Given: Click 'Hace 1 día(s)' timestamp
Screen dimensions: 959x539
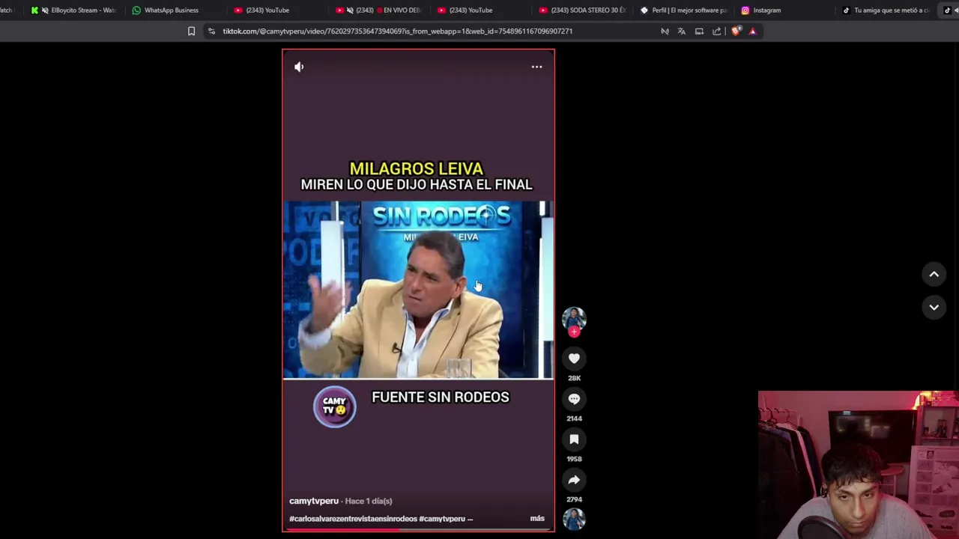Looking at the screenshot, I should tap(369, 501).
